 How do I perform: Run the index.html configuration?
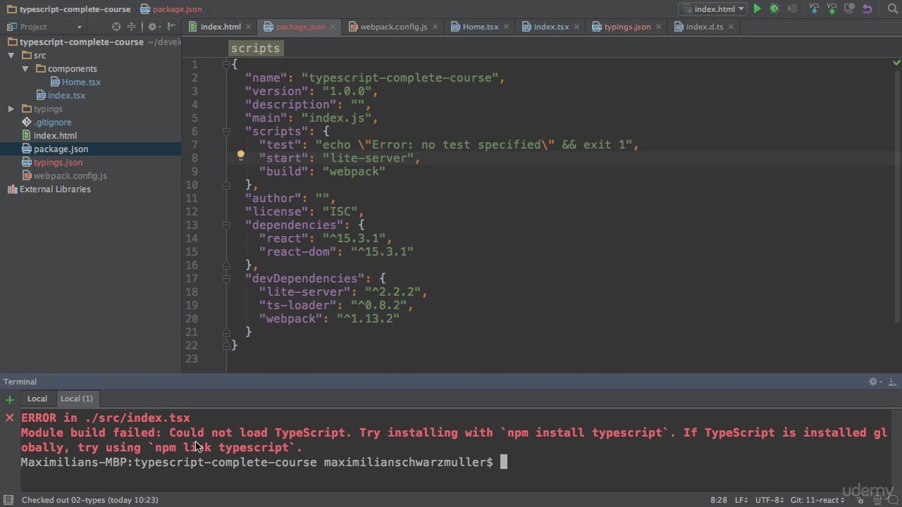pos(758,9)
